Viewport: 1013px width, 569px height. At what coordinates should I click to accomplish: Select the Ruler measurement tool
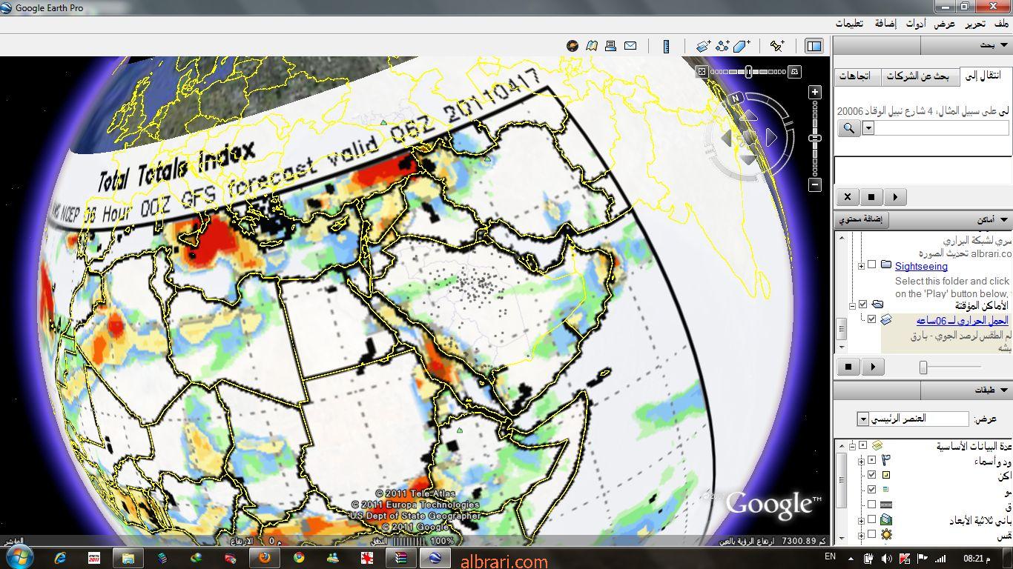pos(666,46)
